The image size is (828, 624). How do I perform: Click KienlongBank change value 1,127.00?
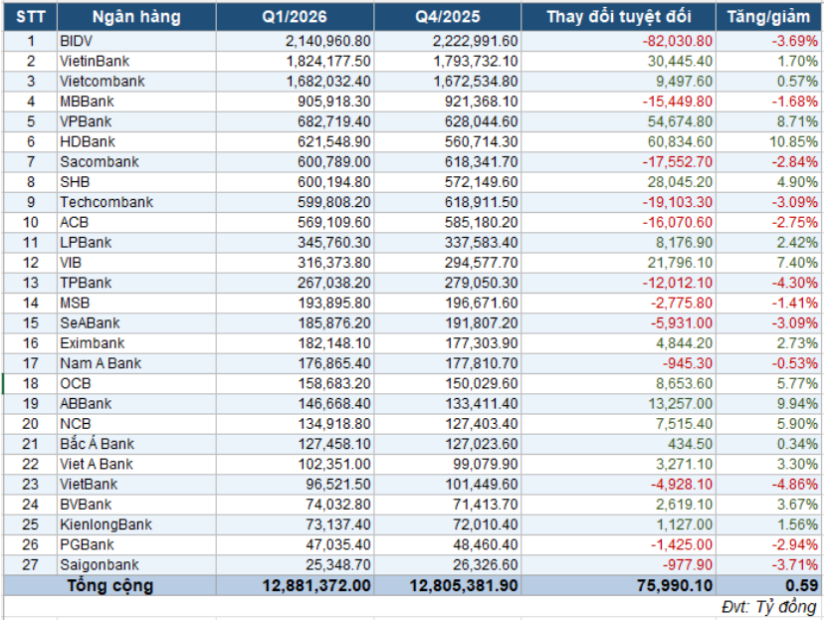(x=618, y=524)
